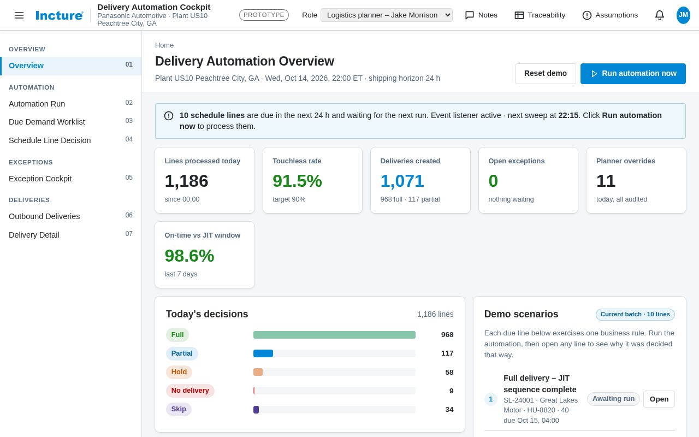Click the 58 hold count value

pos(449,372)
